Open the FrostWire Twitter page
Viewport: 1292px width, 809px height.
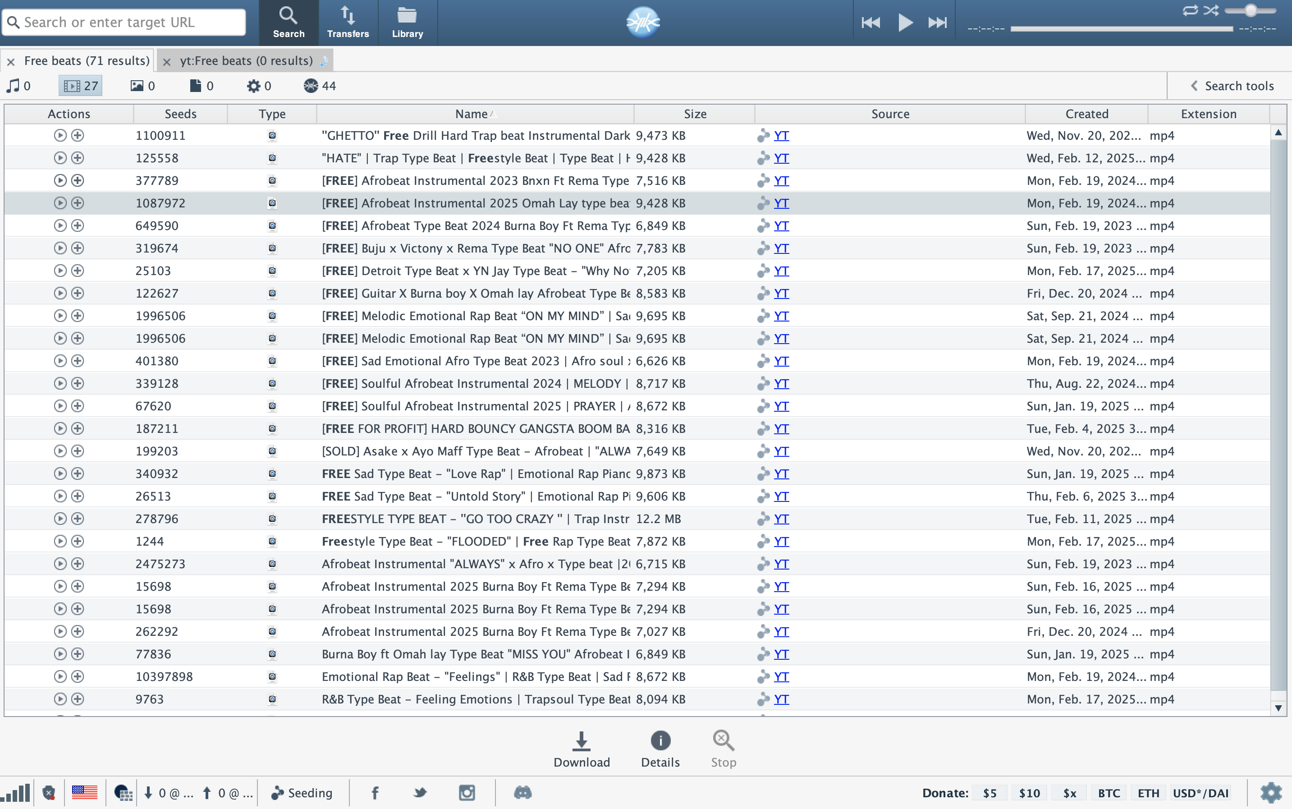420,792
